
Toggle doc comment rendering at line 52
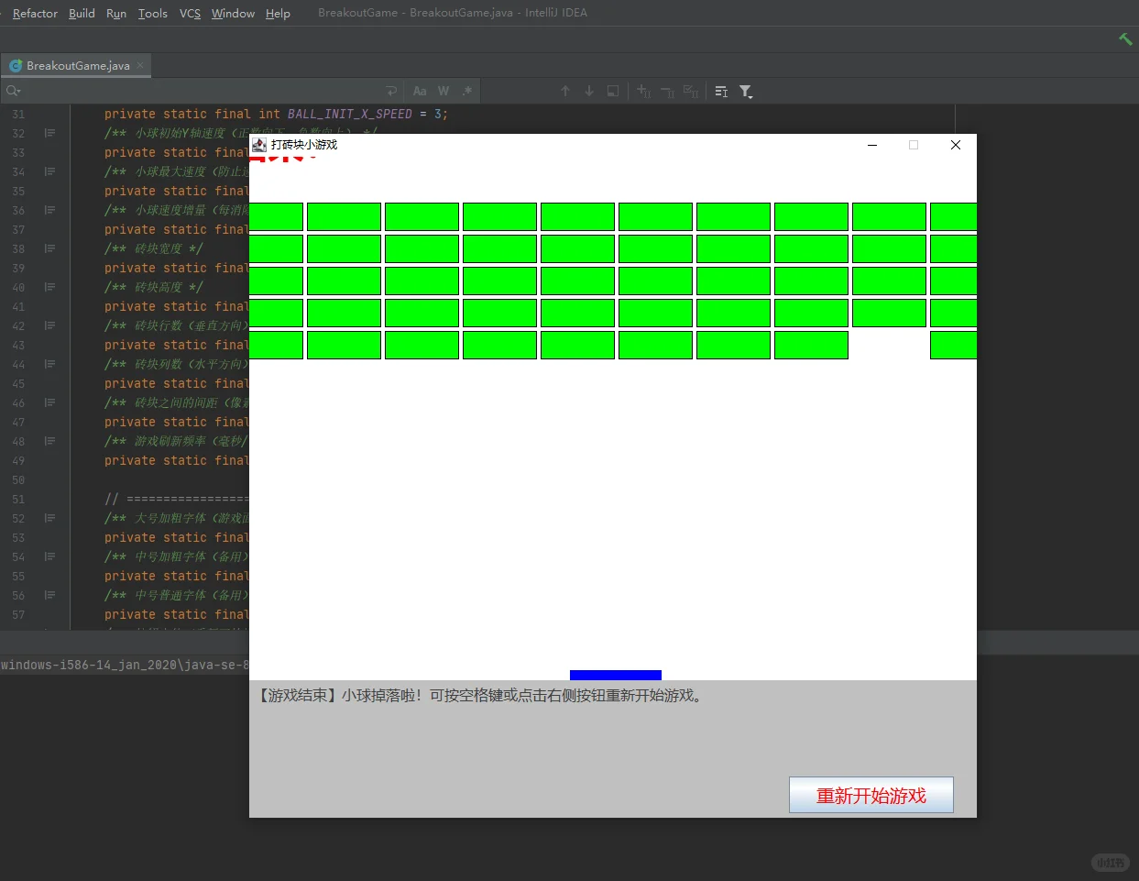tap(49, 518)
